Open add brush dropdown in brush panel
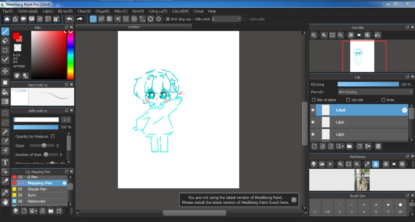 tap(34, 211)
